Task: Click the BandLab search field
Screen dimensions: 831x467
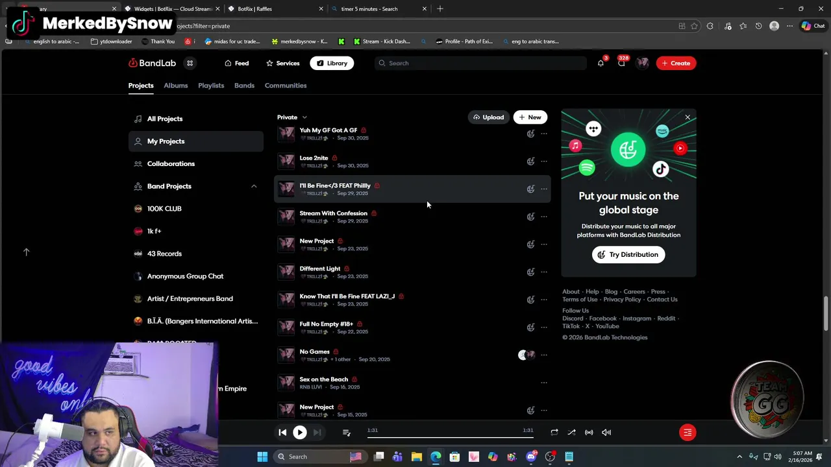Action: [x=480, y=63]
